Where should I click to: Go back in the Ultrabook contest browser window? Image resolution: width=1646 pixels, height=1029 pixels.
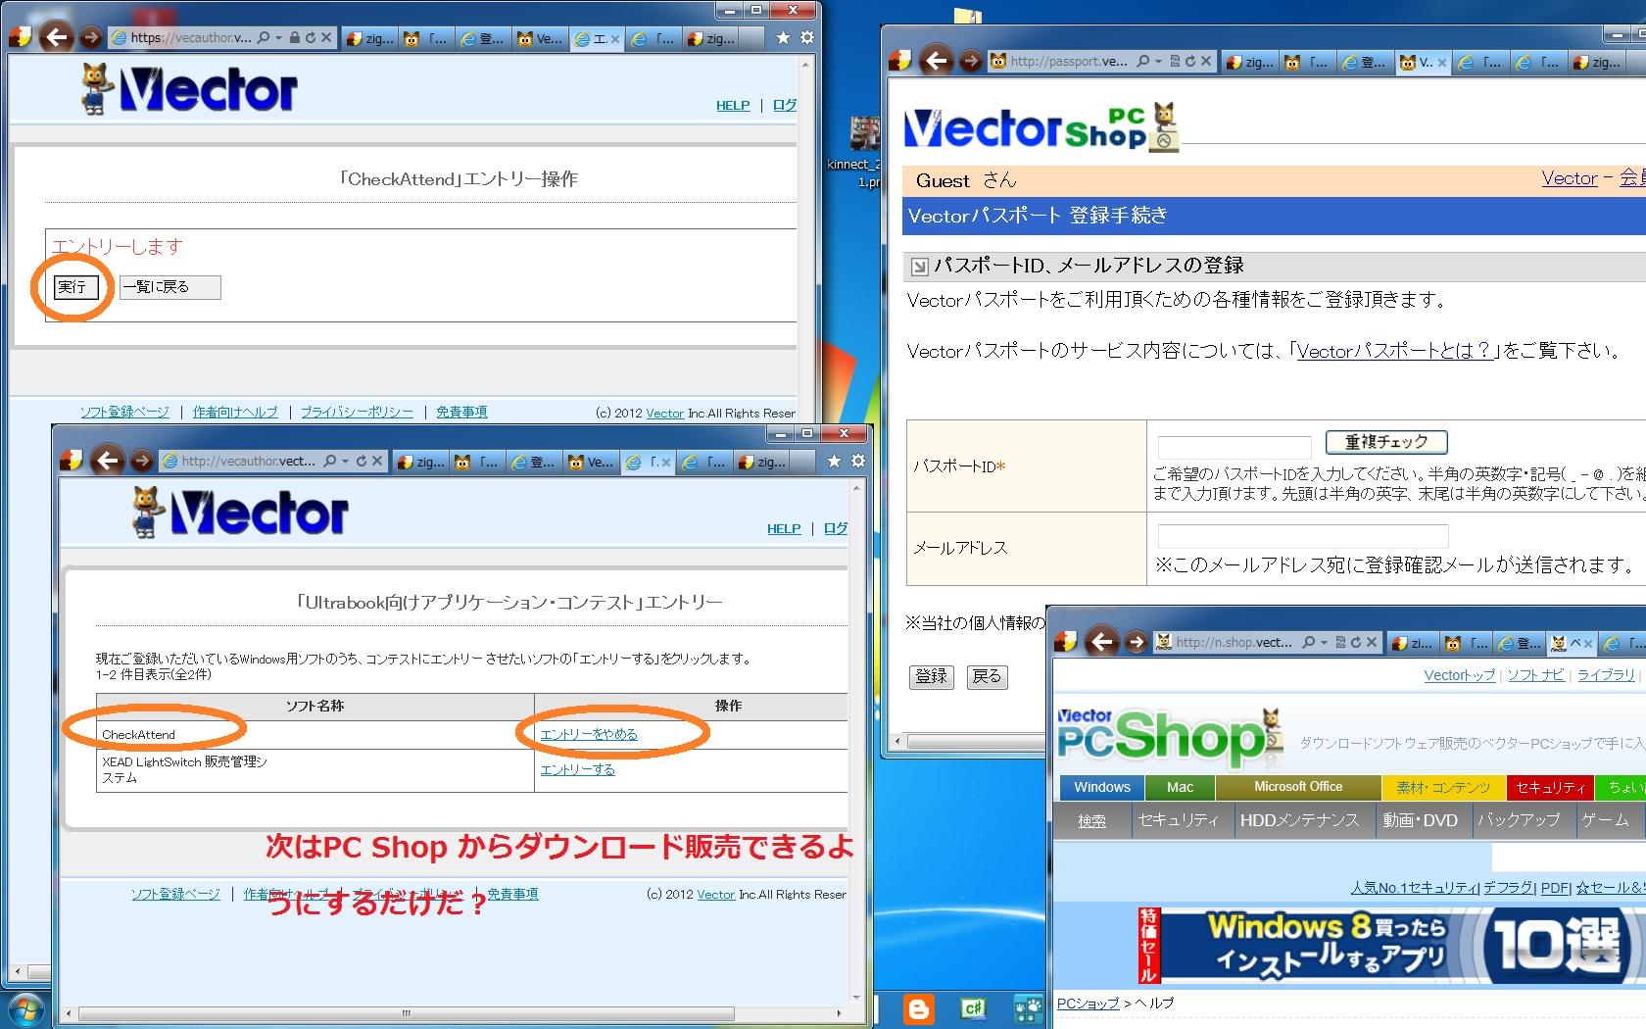pos(108,461)
